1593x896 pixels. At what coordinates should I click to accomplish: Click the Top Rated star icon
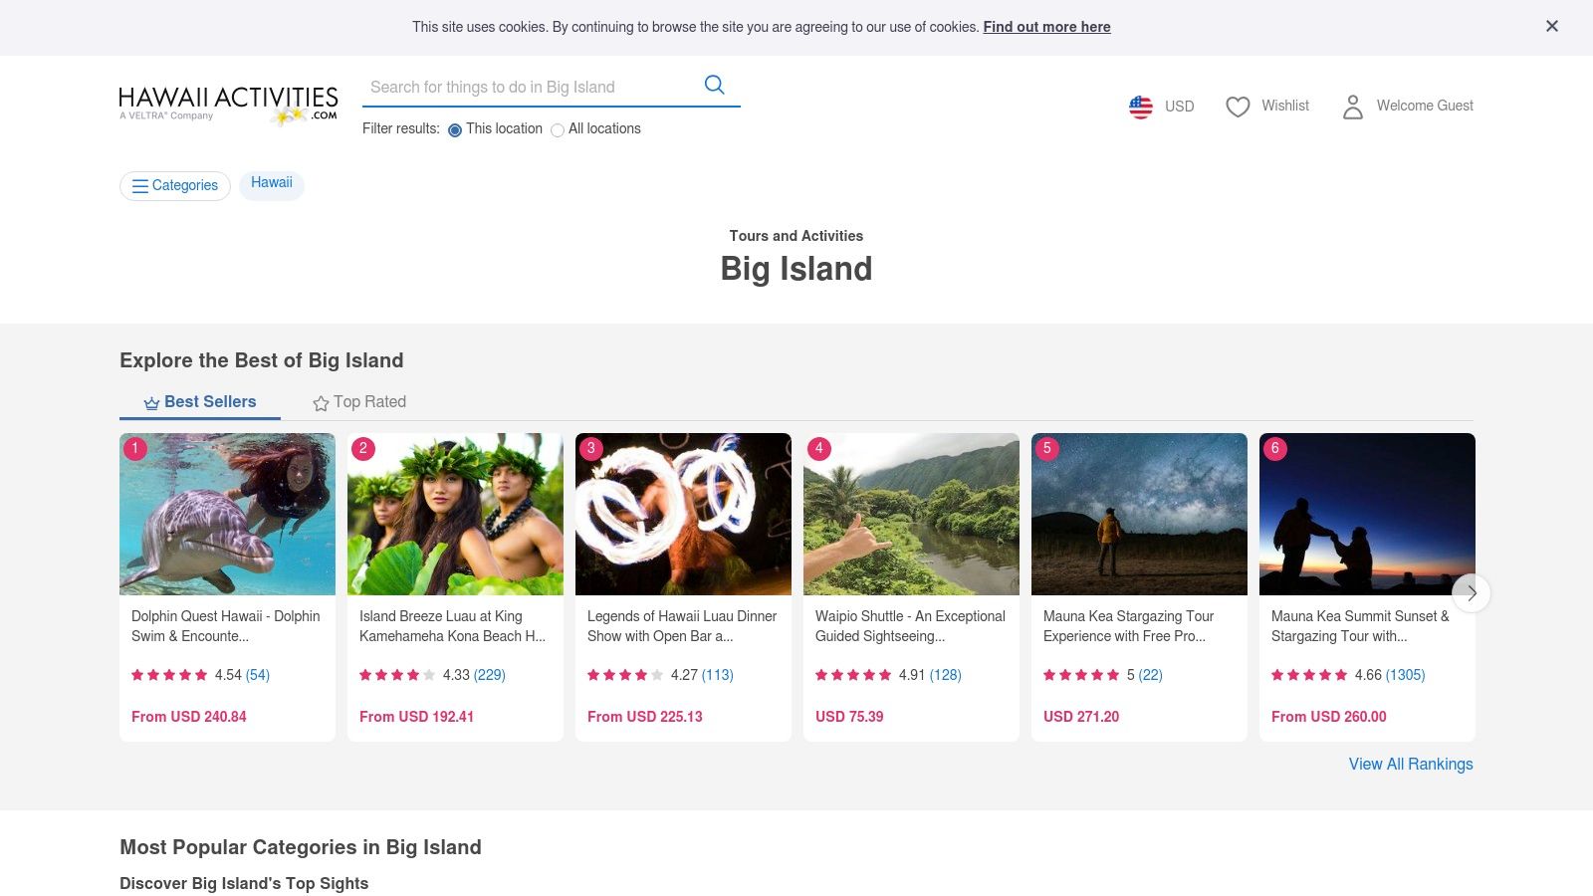click(321, 403)
